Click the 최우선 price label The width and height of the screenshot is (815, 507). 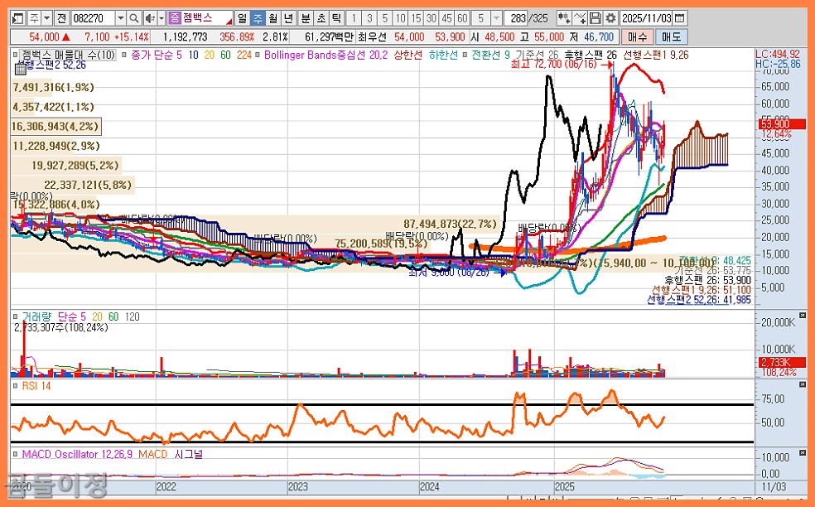pos(372,37)
